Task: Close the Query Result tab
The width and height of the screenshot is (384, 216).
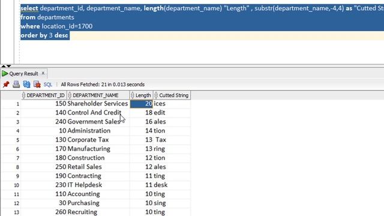Action: pyautogui.click(x=43, y=73)
